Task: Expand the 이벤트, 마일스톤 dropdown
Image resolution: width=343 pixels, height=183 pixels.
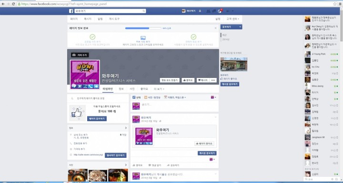Action: click(x=175, y=97)
